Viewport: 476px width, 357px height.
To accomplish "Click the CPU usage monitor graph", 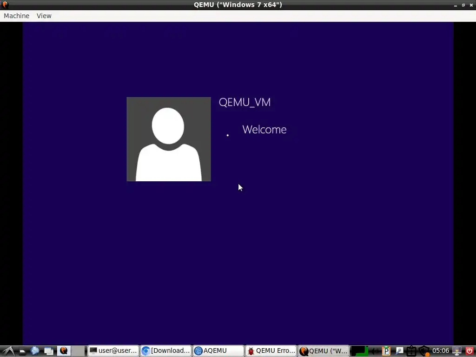I will pyautogui.click(x=360, y=351).
